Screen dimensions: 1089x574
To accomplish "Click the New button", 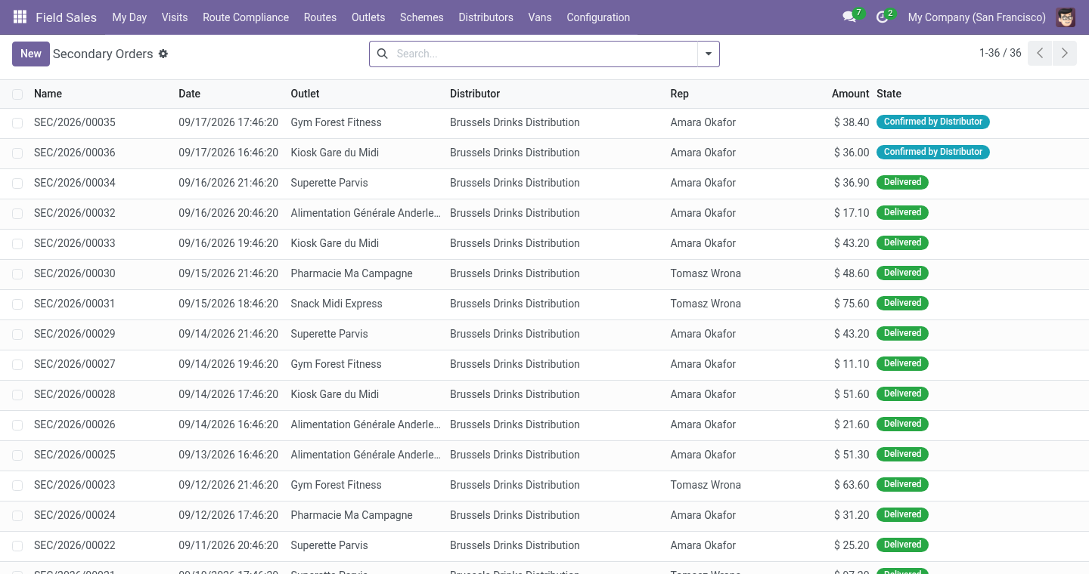I will (31, 54).
